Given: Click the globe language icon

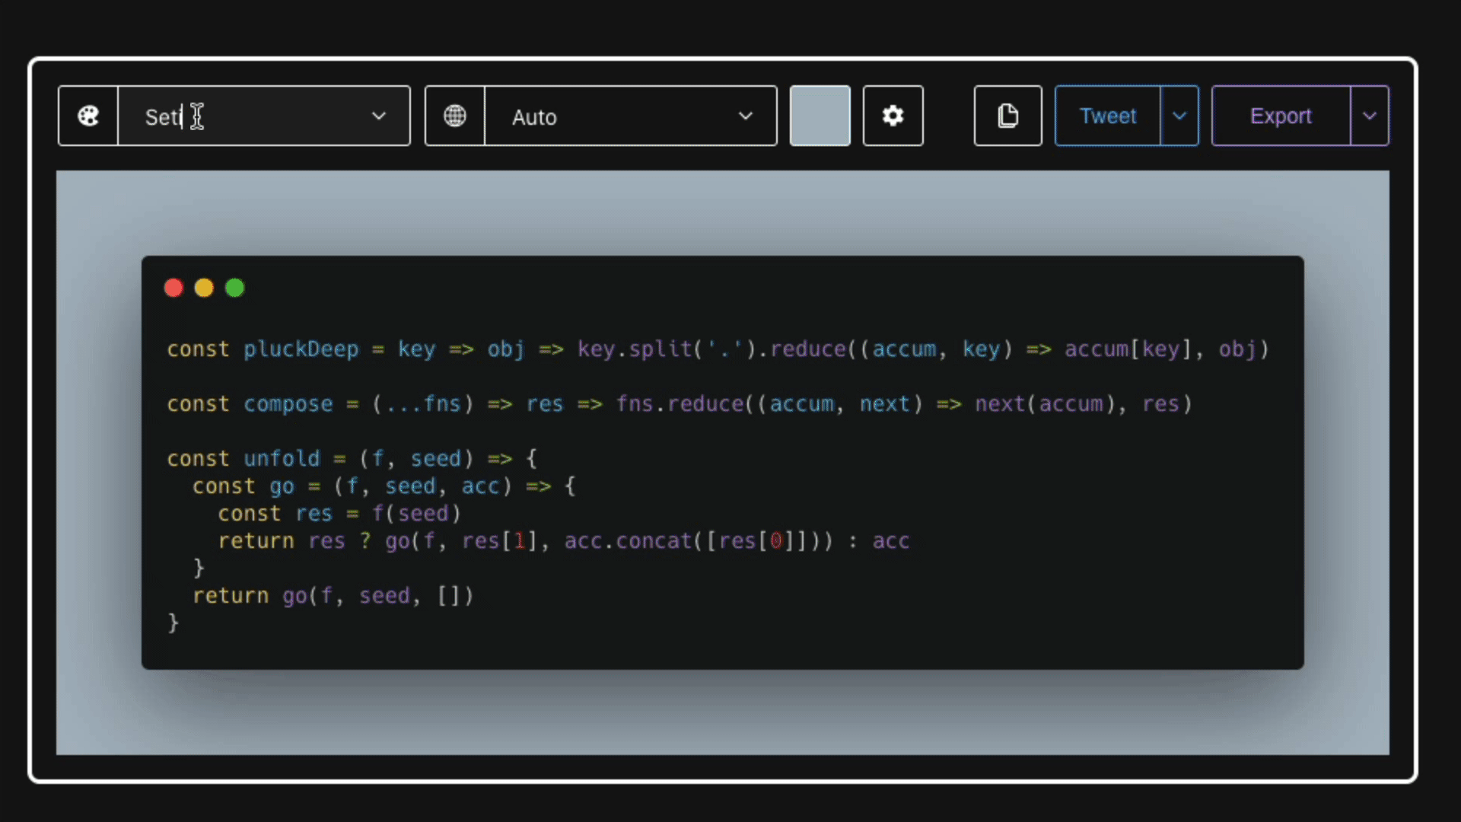Looking at the screenshot, I should (455, 116).
